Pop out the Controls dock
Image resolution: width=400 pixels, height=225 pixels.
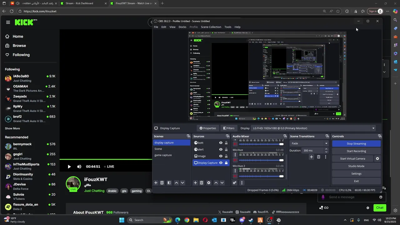[x=380, y=136]
